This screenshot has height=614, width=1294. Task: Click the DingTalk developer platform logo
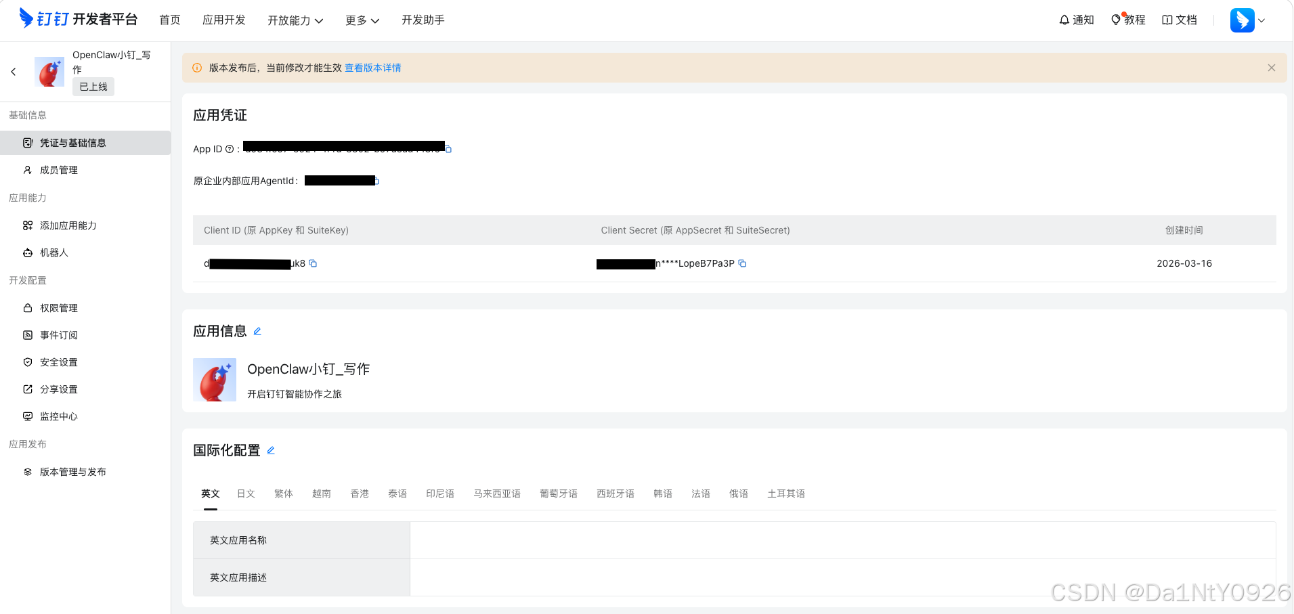78,19
